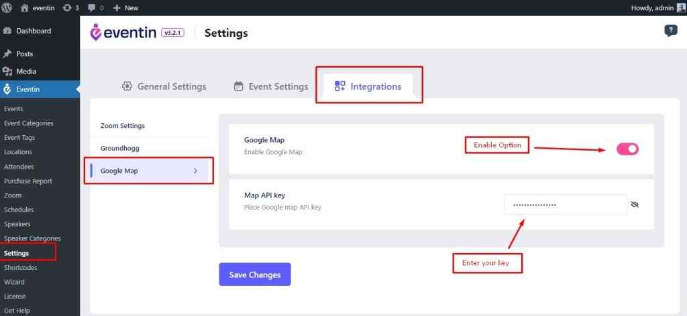Launch the Wizard submenu item
687x316 pixels.
point(14,282)
